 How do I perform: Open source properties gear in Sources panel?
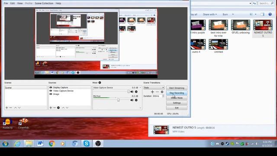tap(58, 107)
